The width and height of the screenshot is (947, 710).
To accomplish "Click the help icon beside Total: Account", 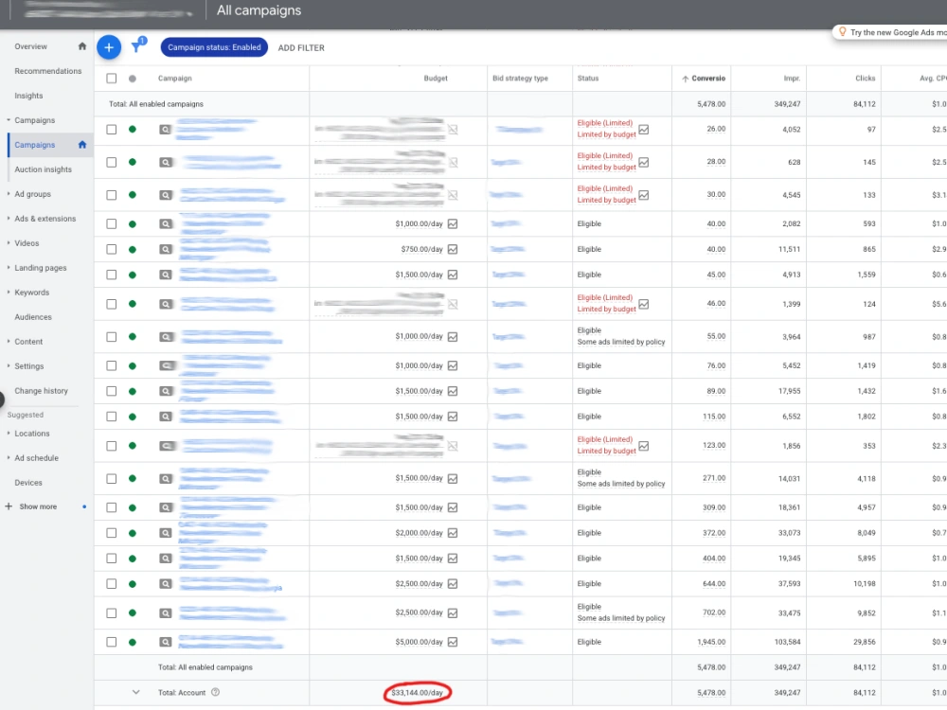I will [216, 692].
